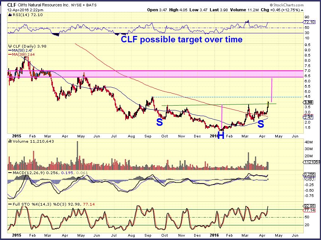The image size is (321, 240).
Task: Click the 0.061 histogram value tag on the right axis
Action: point(308,179)
